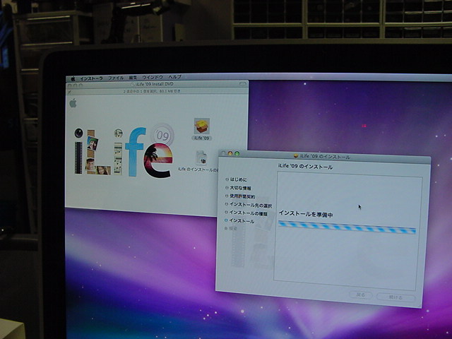Click the striped install progress bar

347,227
